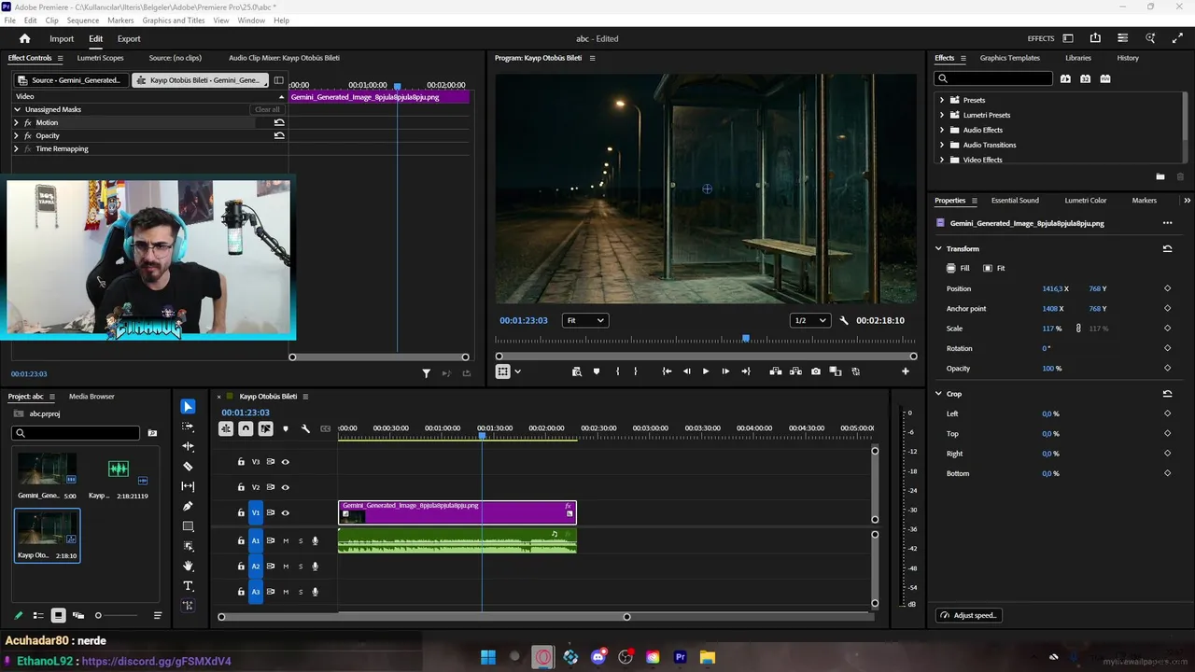Expand the Lumetri Presets folder
Screen dimensions: 1195x672
point(942,115)
